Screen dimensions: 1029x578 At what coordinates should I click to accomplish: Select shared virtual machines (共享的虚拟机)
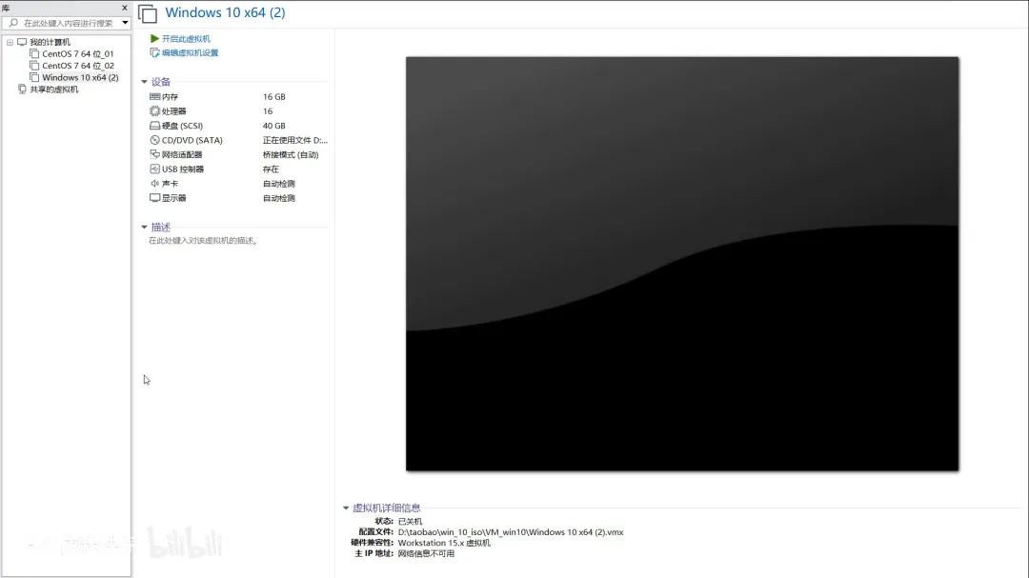pyautogui.click(x=53, y=90)
